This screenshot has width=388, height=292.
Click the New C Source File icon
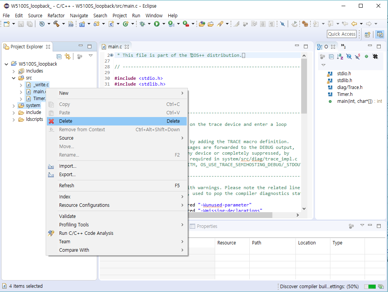point(111,24)
